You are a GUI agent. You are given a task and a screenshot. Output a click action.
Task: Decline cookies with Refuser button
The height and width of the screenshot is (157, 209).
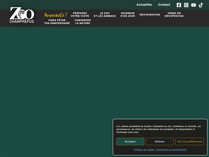[160, 142]
